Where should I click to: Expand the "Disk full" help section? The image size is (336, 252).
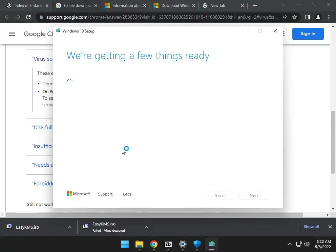click(42, 128)
